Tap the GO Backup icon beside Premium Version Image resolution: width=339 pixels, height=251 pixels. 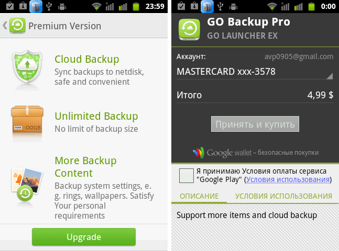[x=18, y=26]
